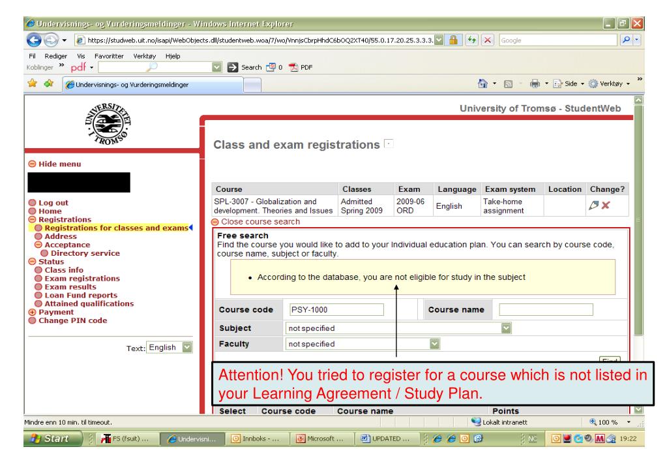Open the Change PIN code link
This screenshot has height=462, width=667.
click(x=73, y=320)
